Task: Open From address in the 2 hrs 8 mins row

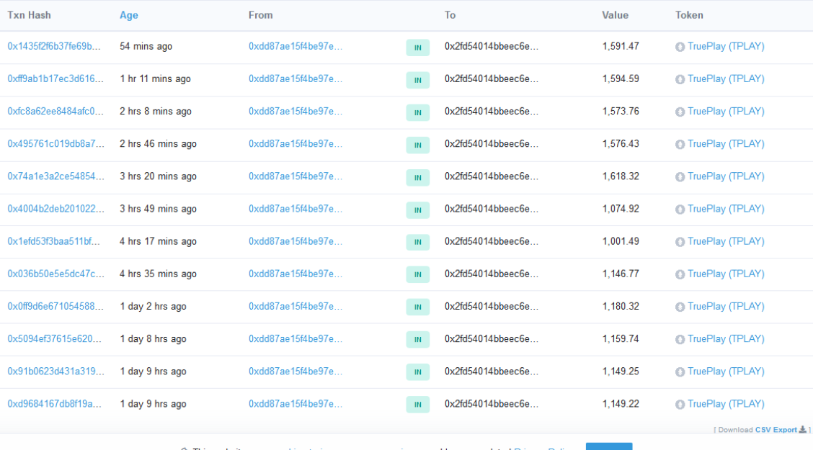Action: point(296,112)
